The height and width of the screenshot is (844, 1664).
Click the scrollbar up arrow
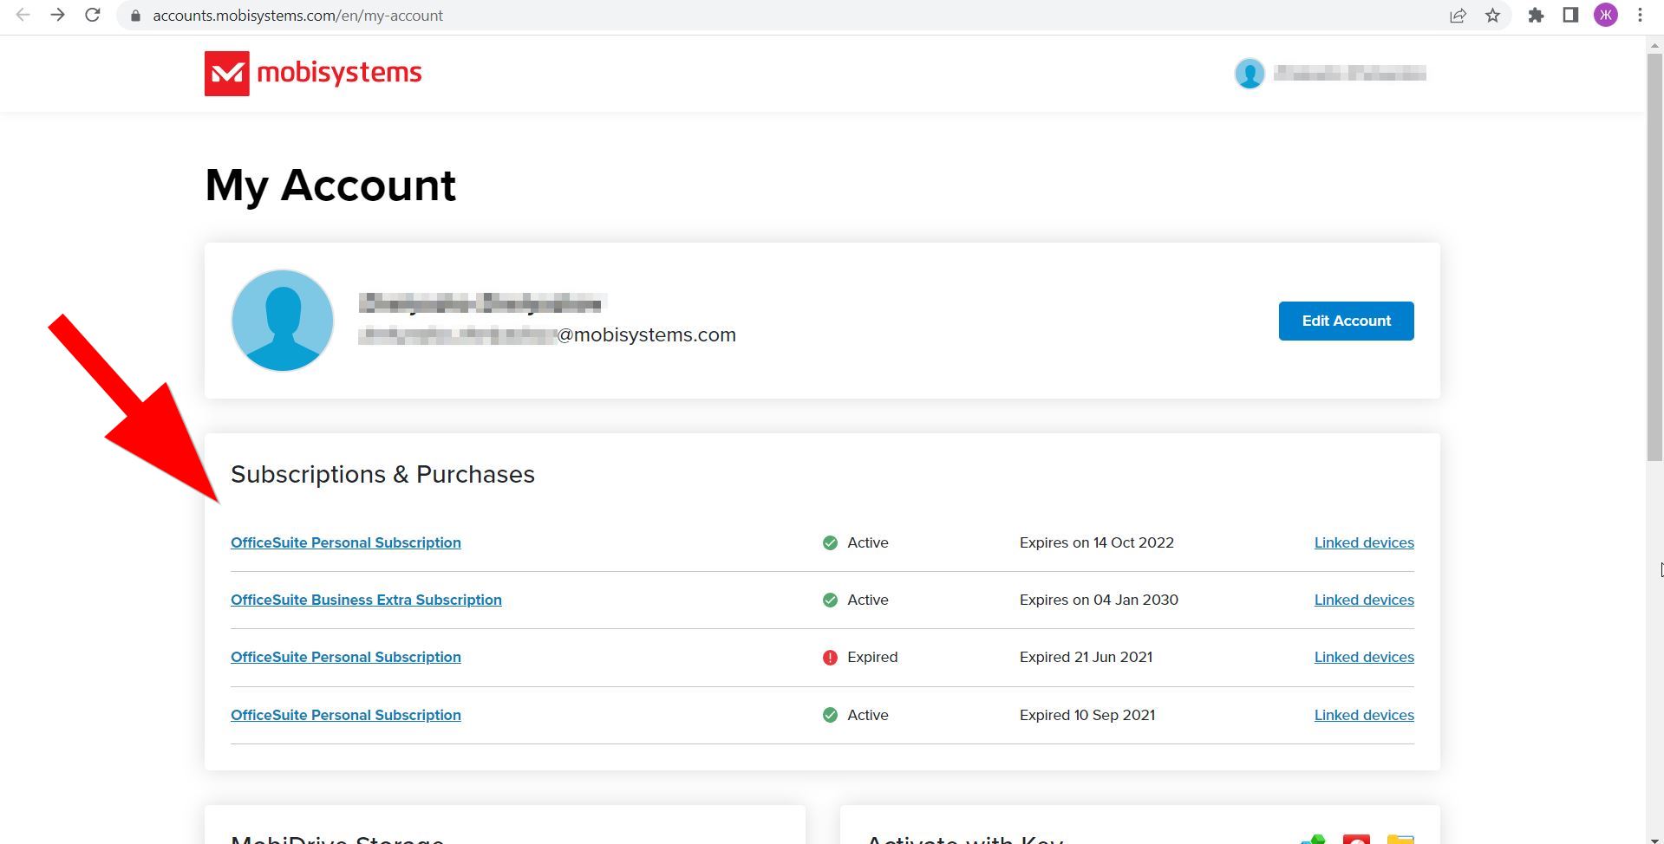(1654, 44)
